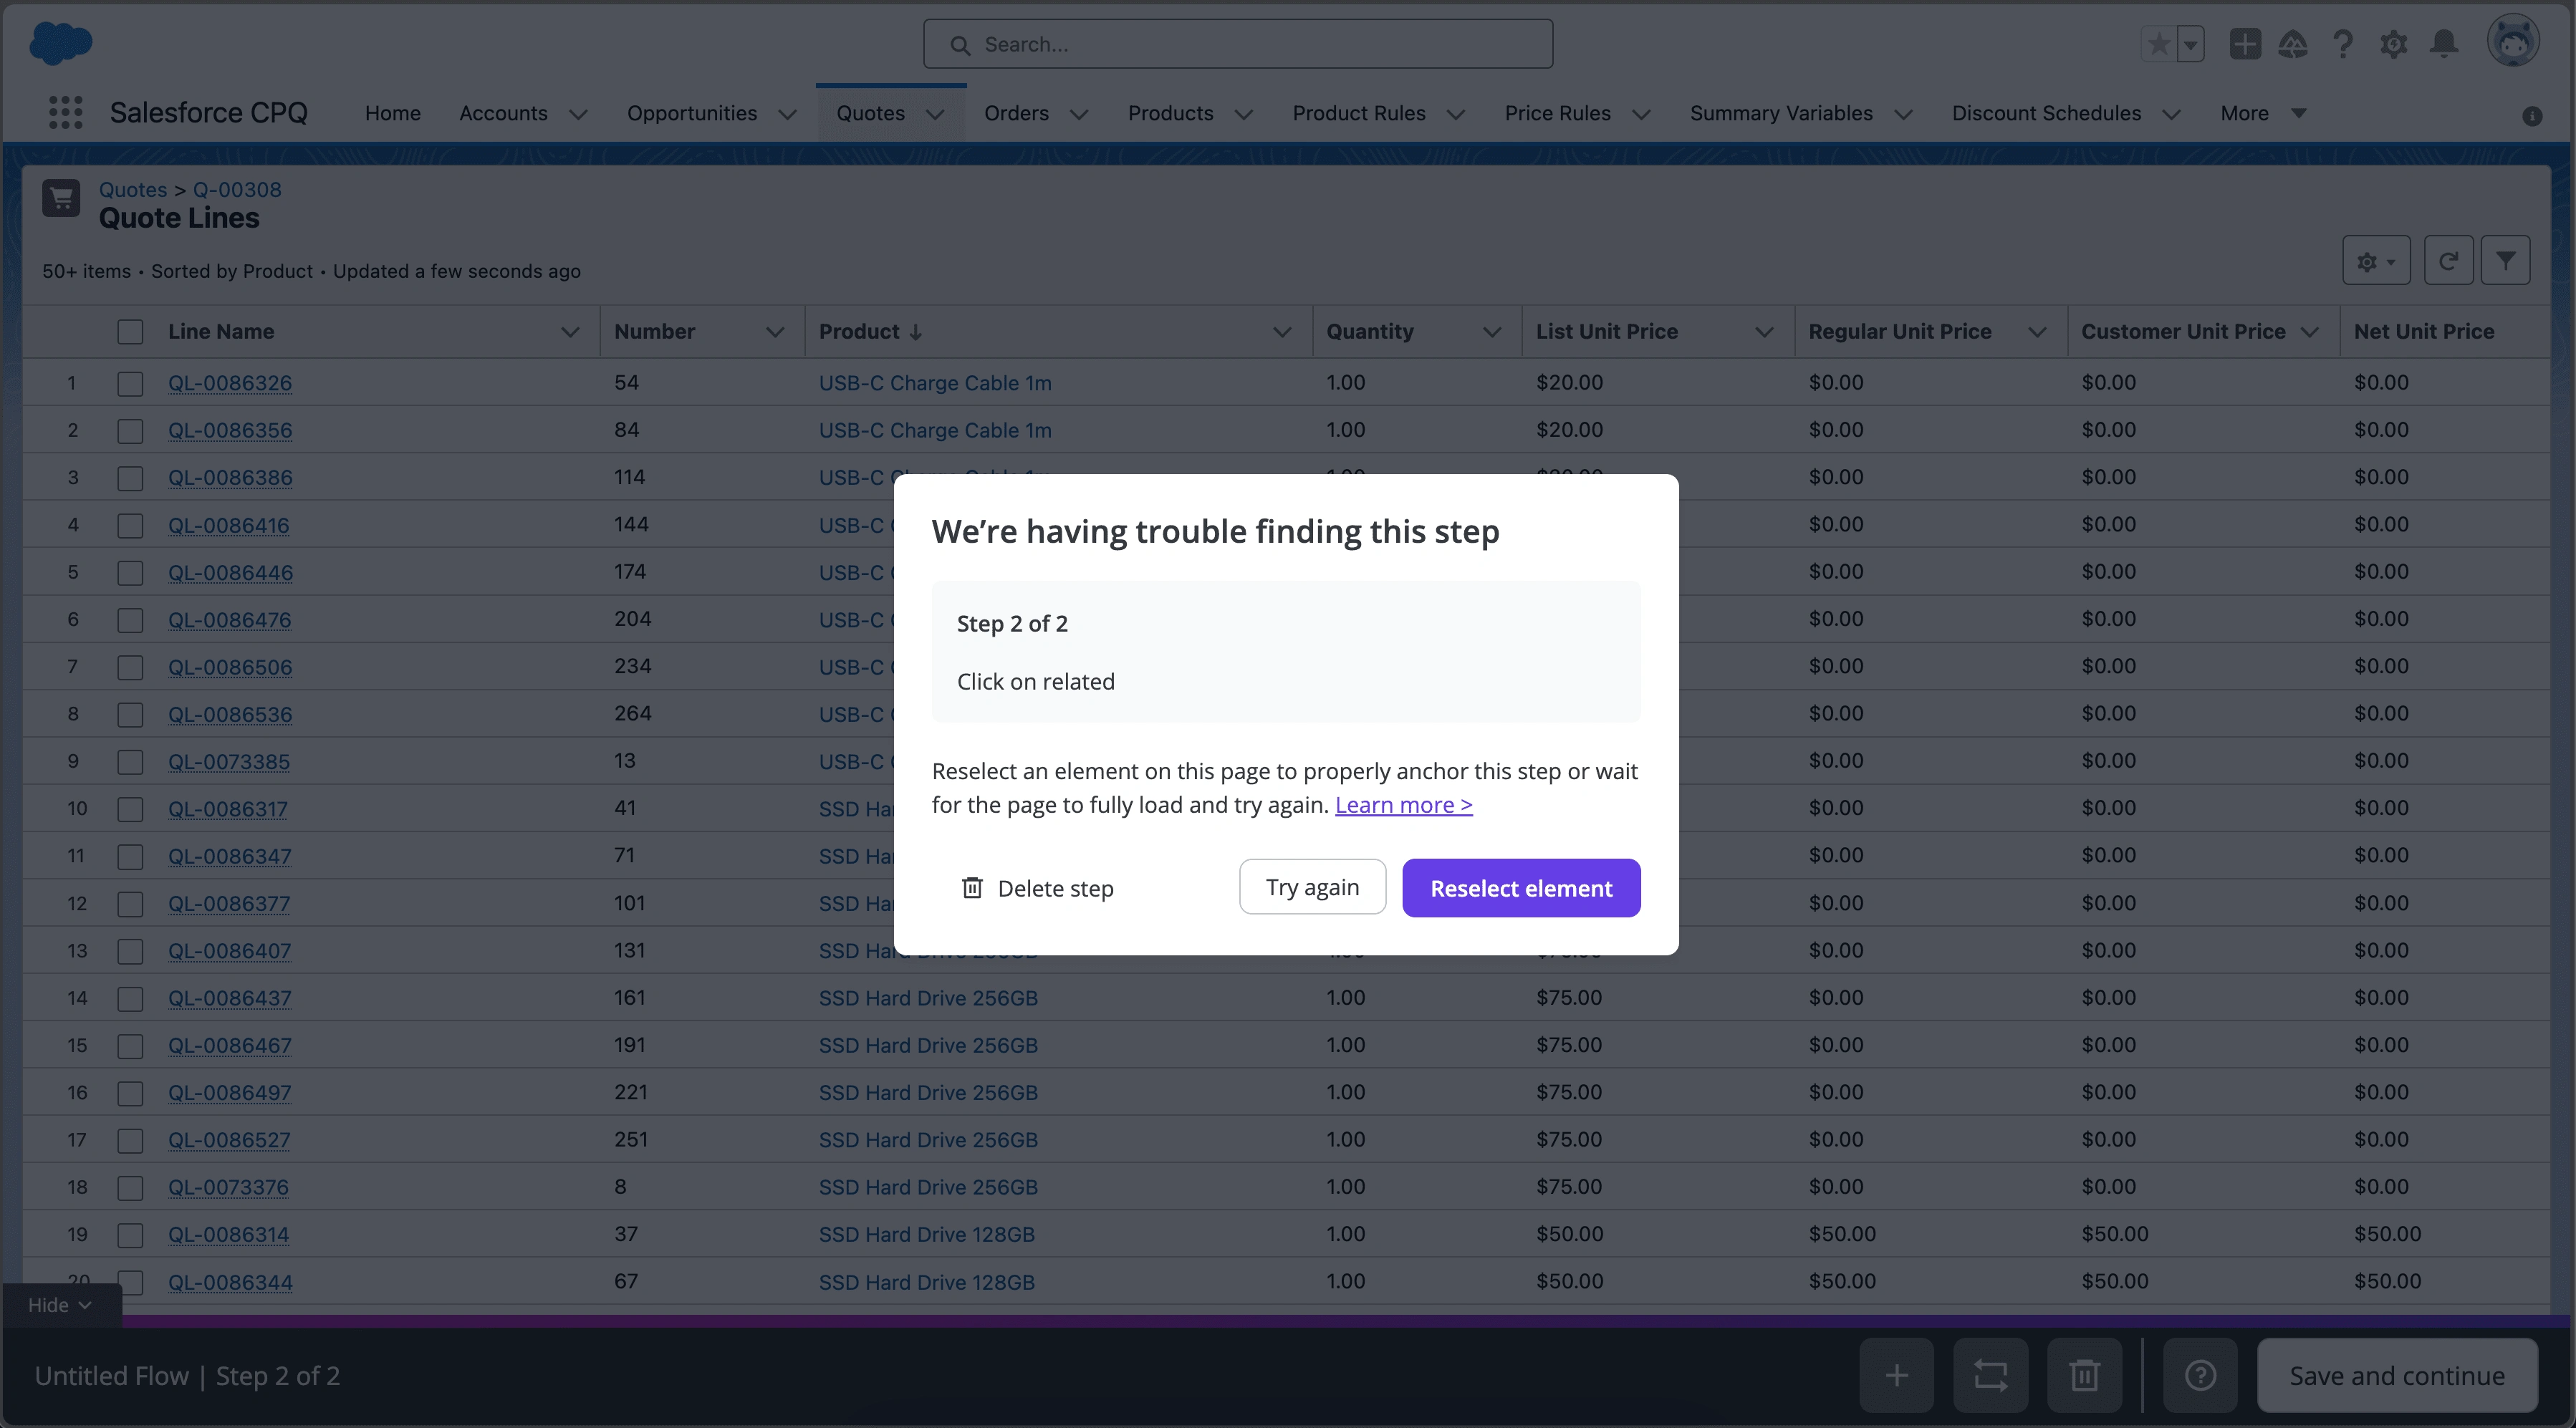The width and height of the screenshot is (2576, 1428).
Task: Refresh the Quote Lines list
Action: pyautogui.click(x=2448, y=261)
